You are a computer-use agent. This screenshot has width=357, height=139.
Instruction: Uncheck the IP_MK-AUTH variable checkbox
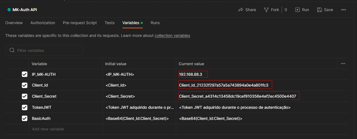24,74
